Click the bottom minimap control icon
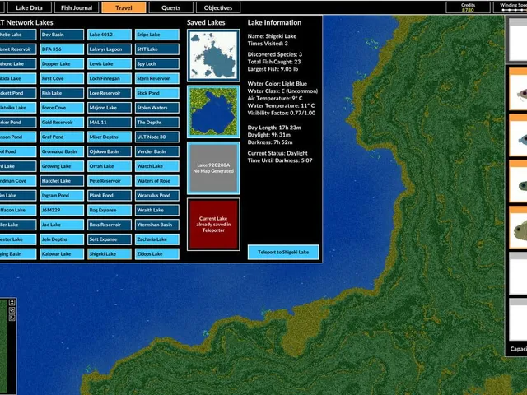Screen dimensions: 527x395 pos(12,318)
